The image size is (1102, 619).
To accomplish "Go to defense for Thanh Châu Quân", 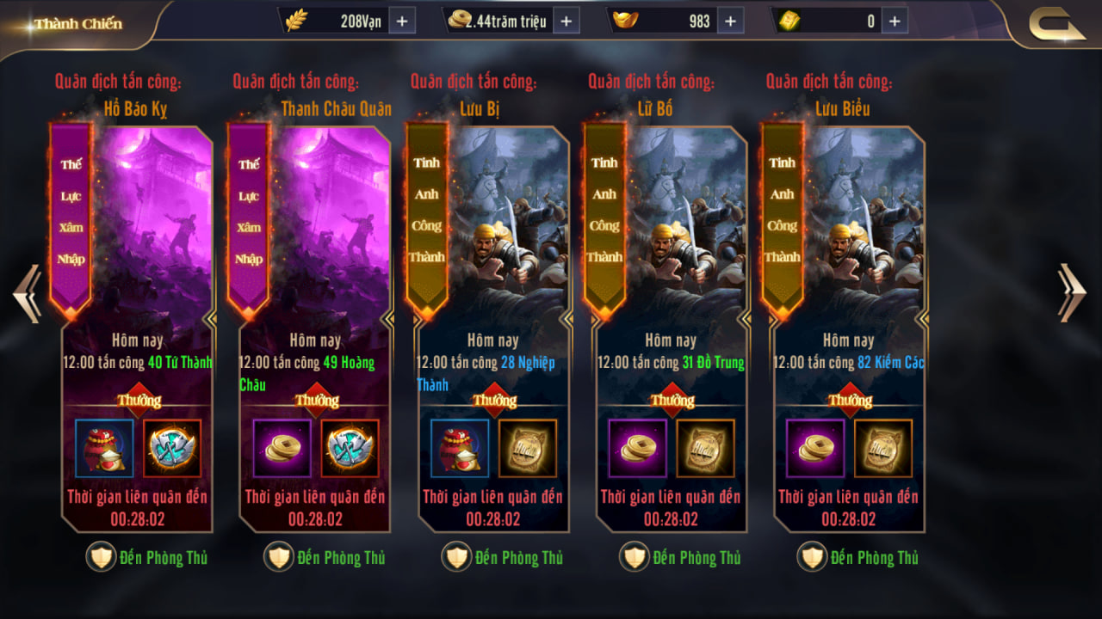I will 325,557.
